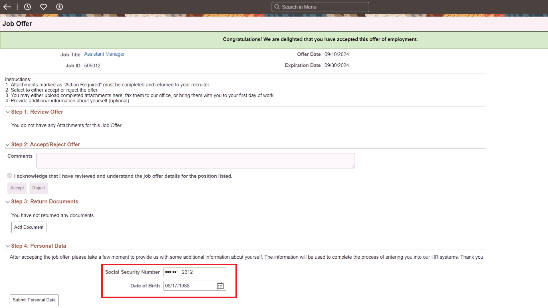Open the Recently Visited clock icon
Image resolution: width=548 pixels, height=308 pixels.
[x=27, y=7]
